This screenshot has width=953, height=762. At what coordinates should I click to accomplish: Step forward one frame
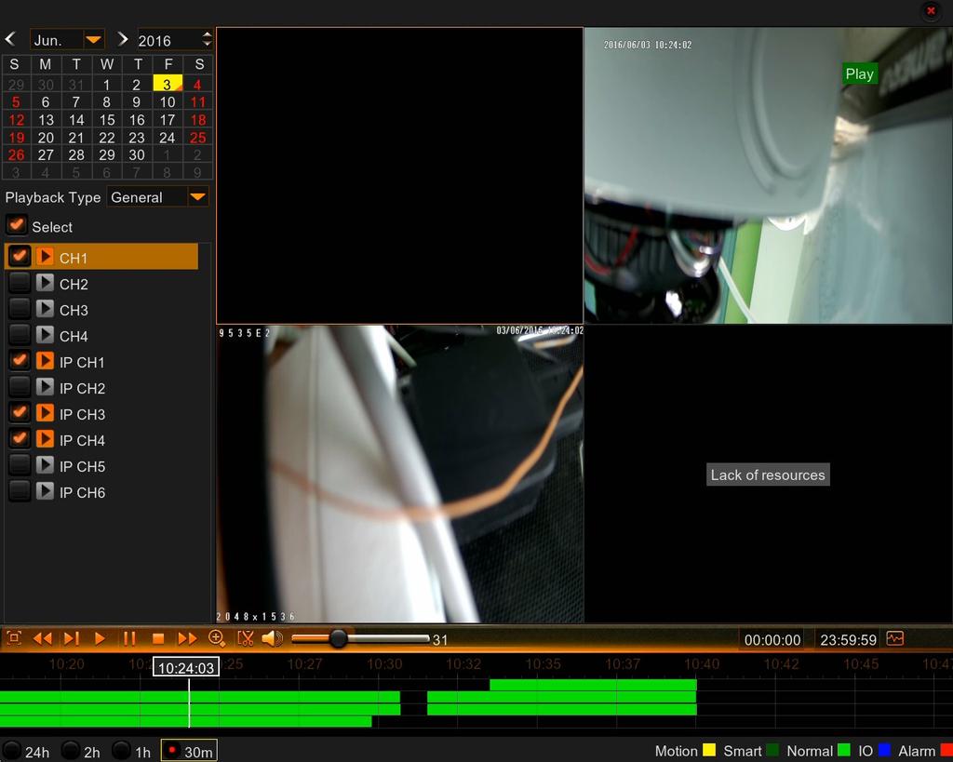(72, 638)
